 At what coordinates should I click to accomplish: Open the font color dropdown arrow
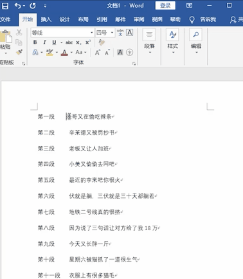pyautogui.click(x=71, y=52)
